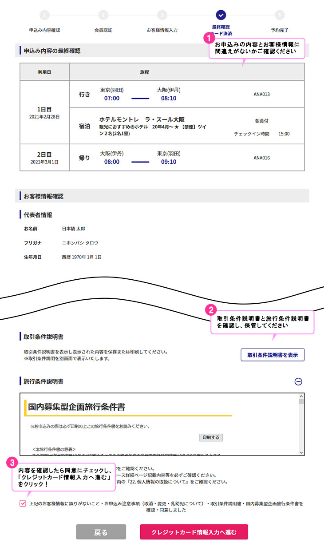Click the step 5 circle indicator
This screenshot has height=555, width=324.
click(280, 15)
